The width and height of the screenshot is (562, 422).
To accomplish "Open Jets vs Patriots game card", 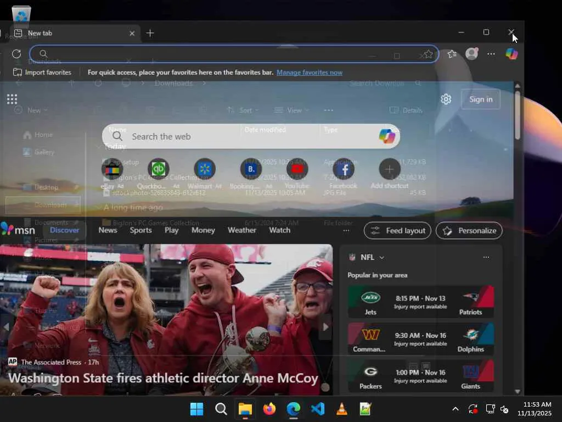I will (421, 302).
